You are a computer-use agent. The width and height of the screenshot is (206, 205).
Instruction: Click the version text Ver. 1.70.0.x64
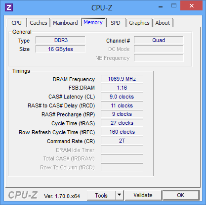62,196
